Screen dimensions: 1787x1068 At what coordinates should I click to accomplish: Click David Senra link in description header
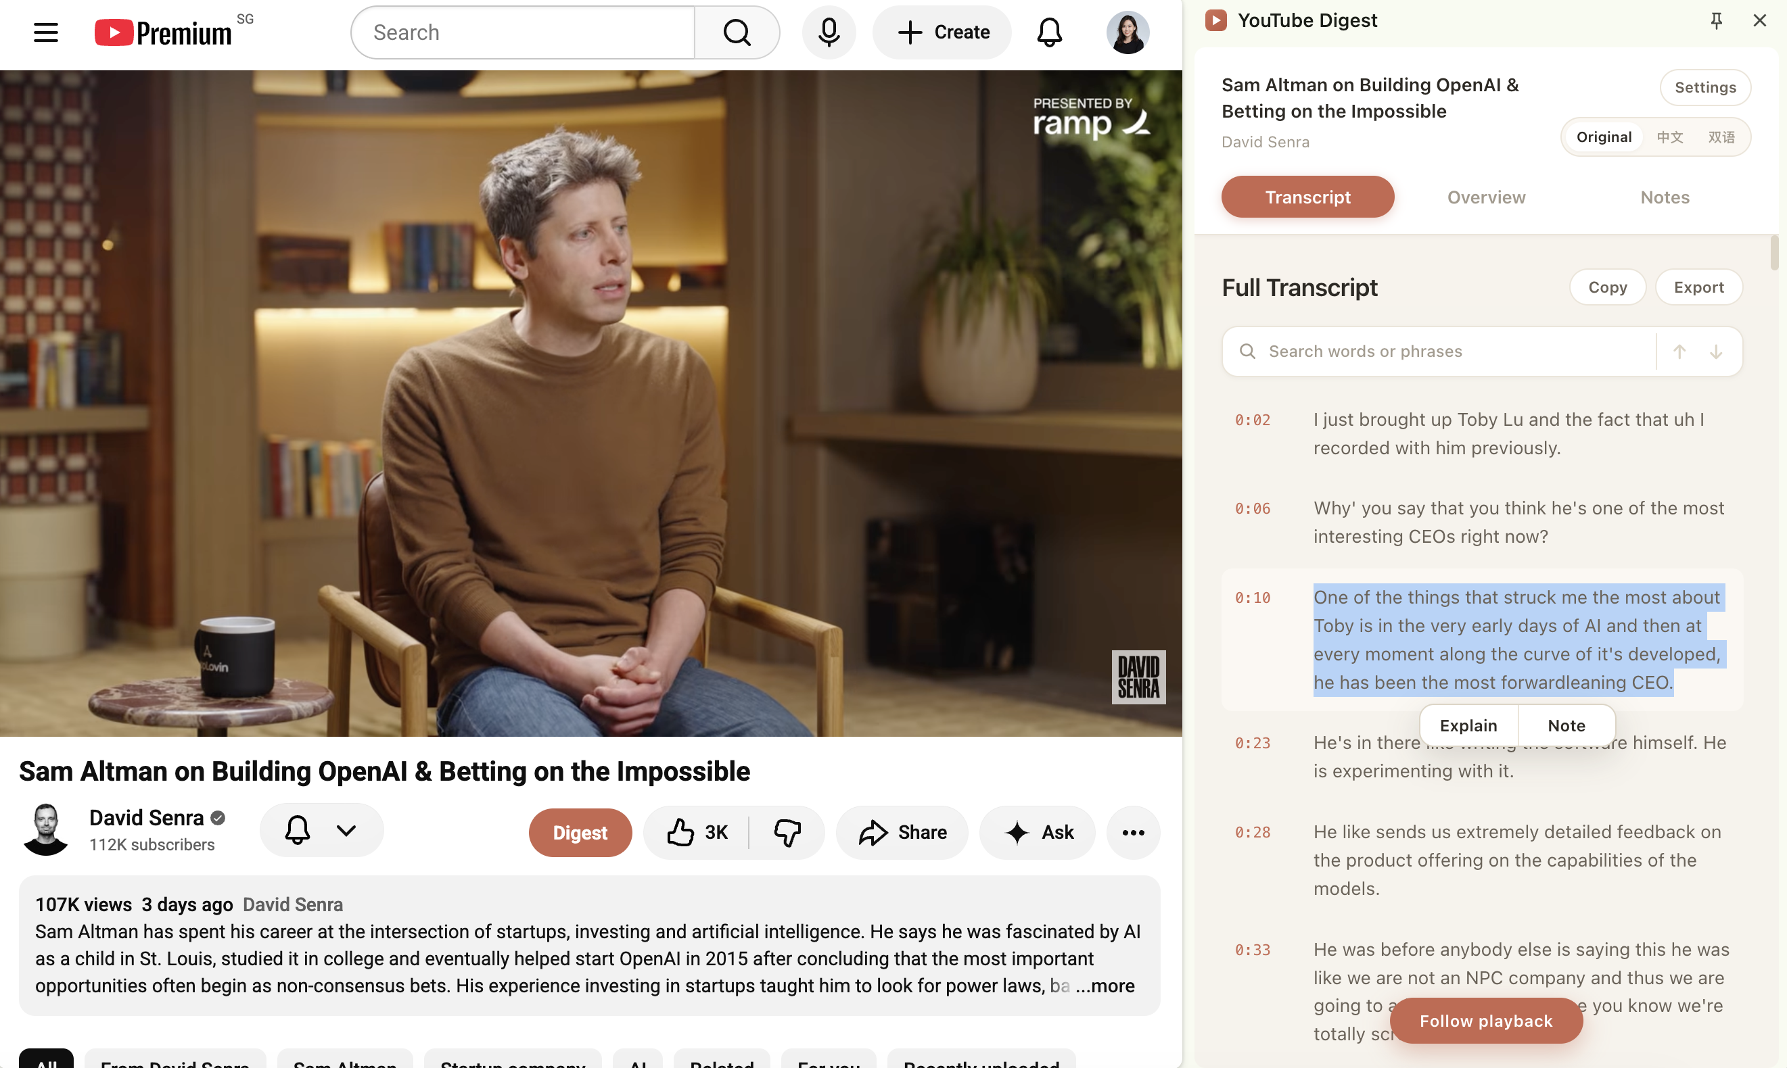pos(292,904)
